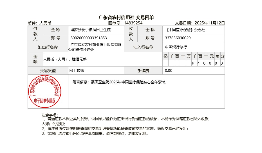Click the transaction date 2025年11月12日
This screenshot has width=262, height=153.
(x=210, y=23)
